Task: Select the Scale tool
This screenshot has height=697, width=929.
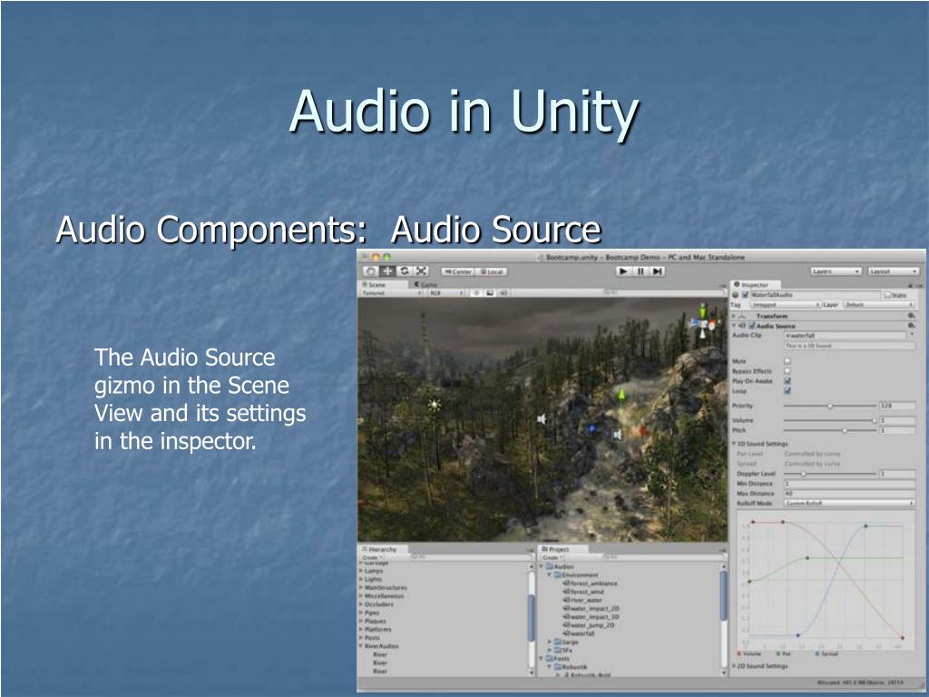Action: [421, 270]
